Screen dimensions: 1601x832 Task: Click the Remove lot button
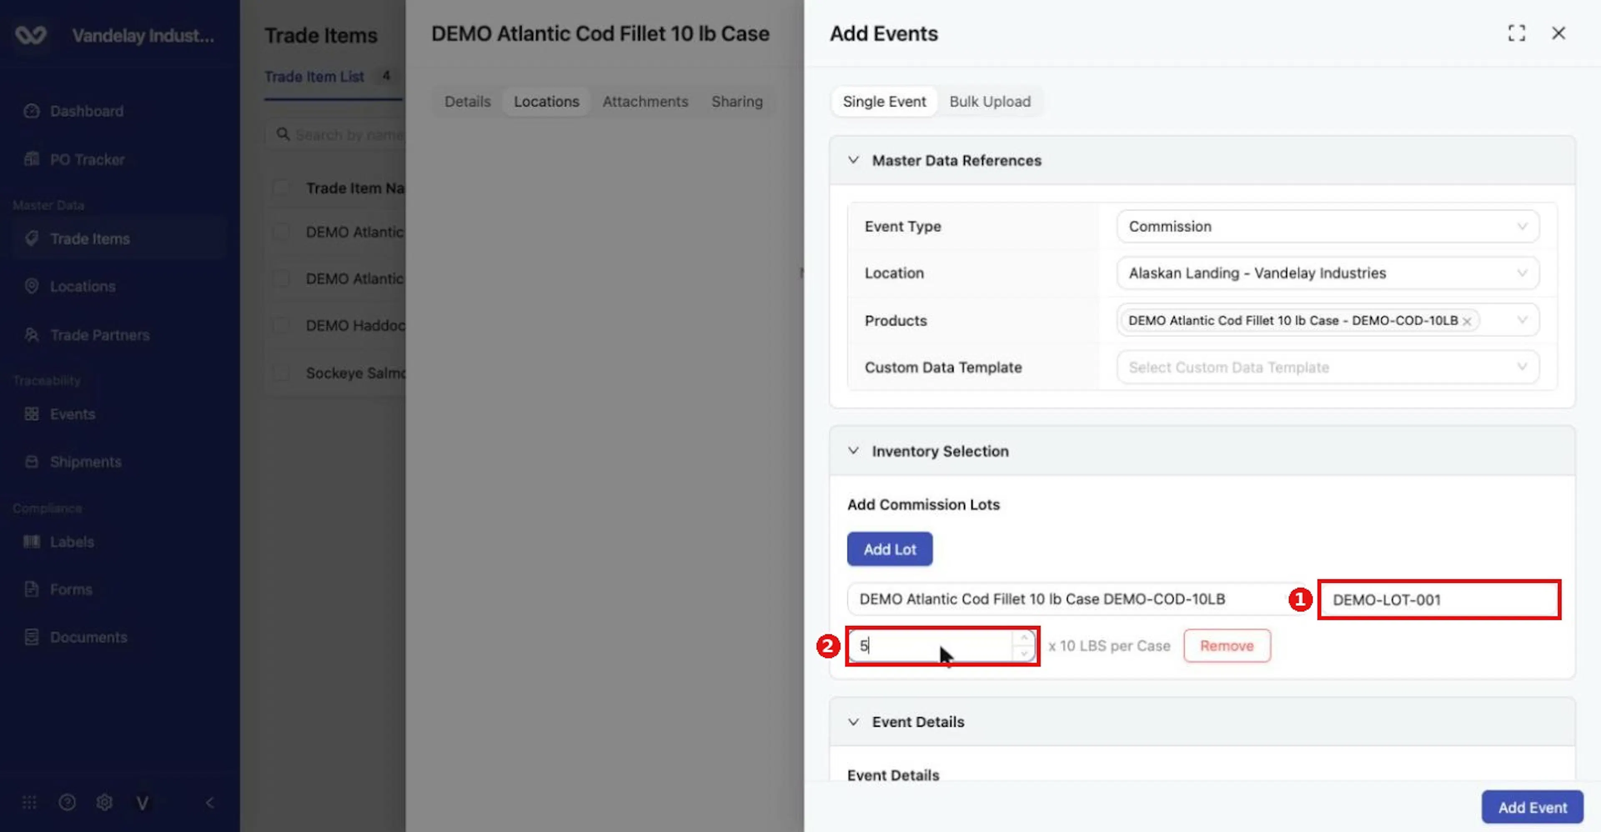[1227, 646]
